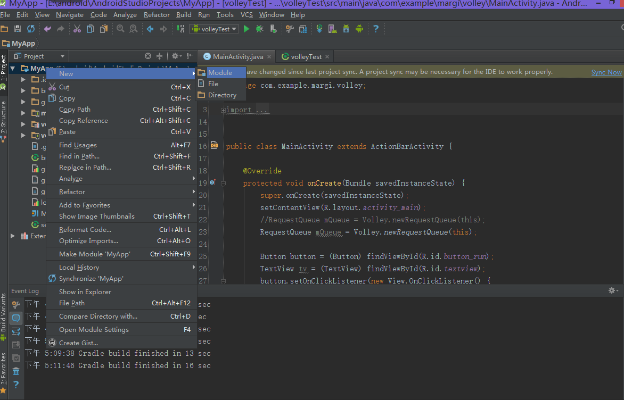Open Event Log settings wrench icon

[16, 305]
